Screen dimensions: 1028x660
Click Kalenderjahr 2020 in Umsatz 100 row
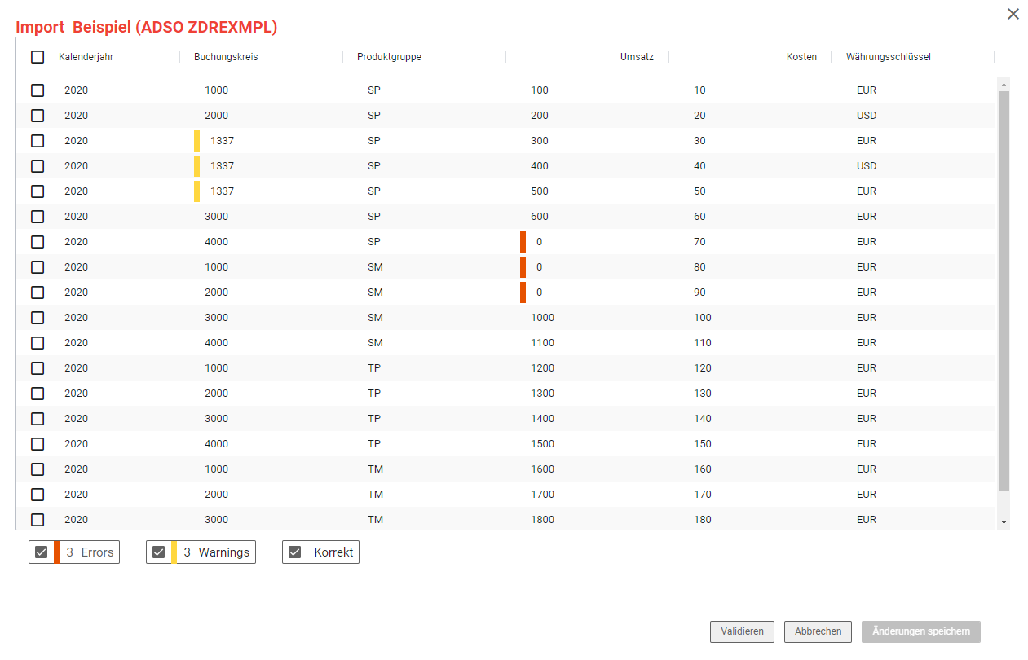pyautogui.click(x=76, y=90)
